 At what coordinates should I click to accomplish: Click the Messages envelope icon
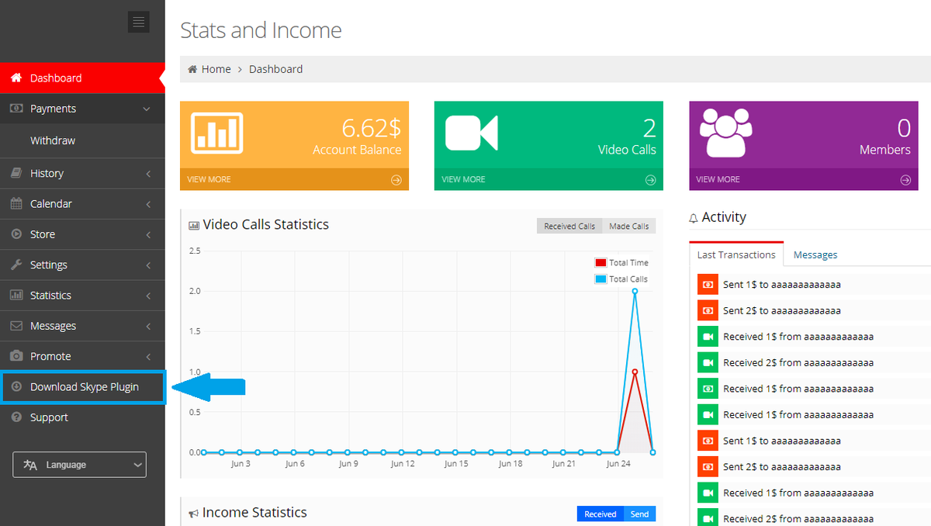pyautogui.click(x=16, y=326)
